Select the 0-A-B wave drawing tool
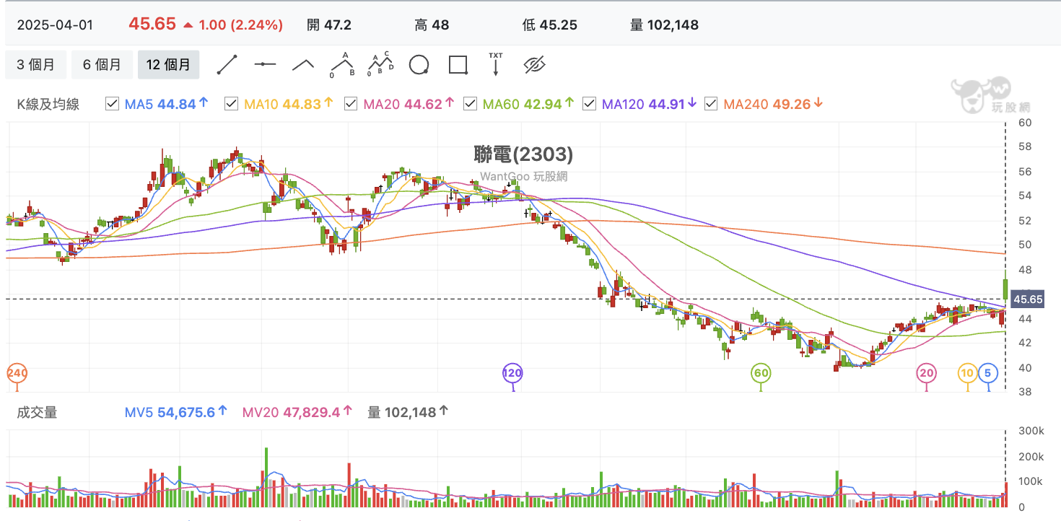This screenshot has height=521, width=1061. coord(342,65)
